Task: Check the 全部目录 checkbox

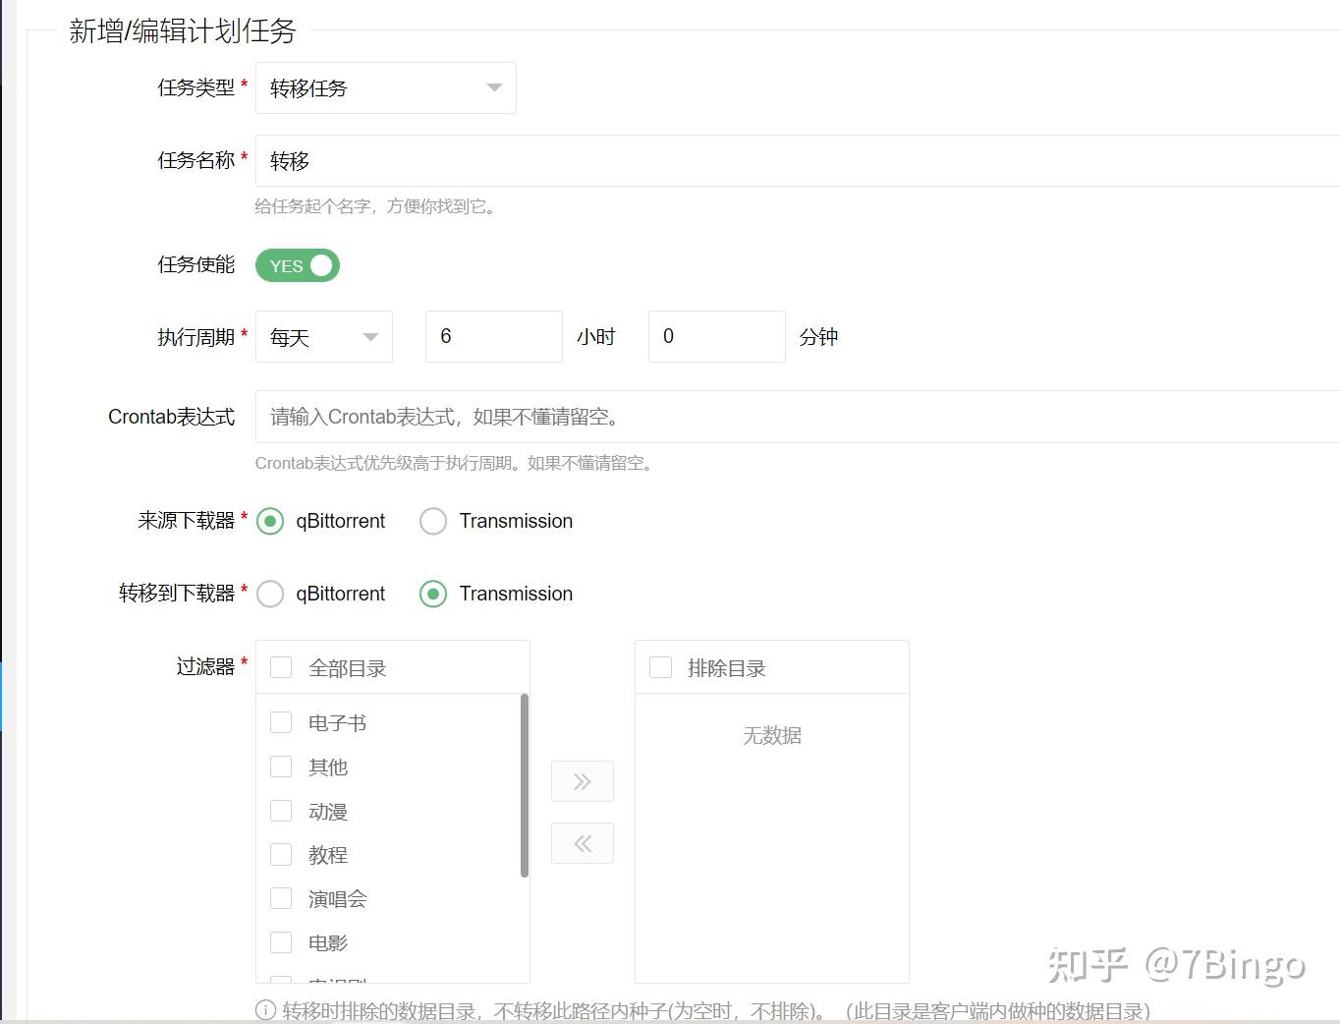Action: (280, 667)
